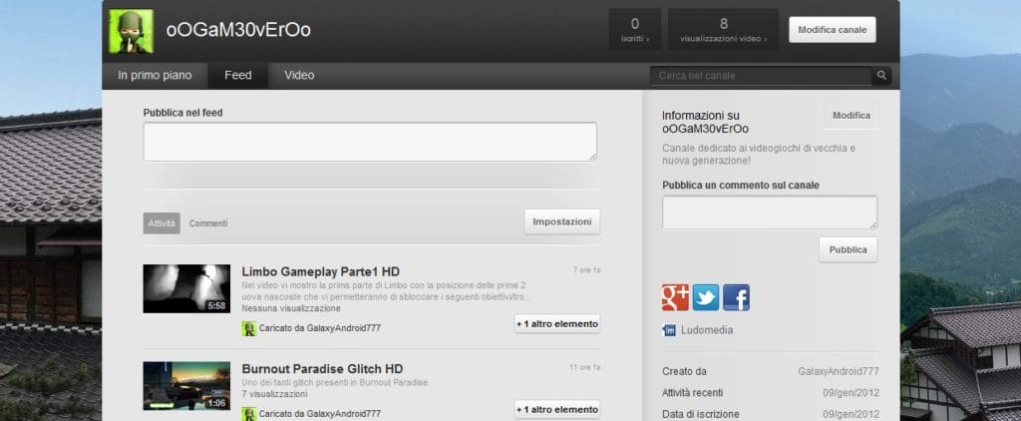Screen dimensions: 1021x421
Task: Click the 'Pubblica nel feed' text box
Action: pyautogui.click(x=370, y=142)
